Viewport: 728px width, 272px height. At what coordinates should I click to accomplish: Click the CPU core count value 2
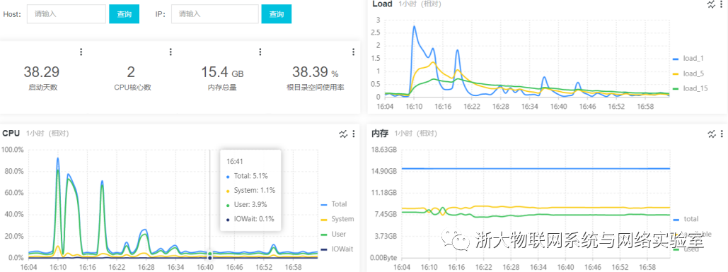(x=131, y=72)
